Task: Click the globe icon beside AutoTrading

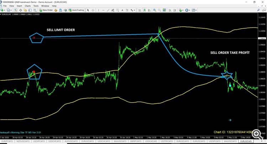Action: point(65,10)
